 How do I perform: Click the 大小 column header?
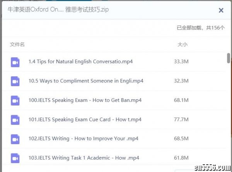tap(182, 45)
